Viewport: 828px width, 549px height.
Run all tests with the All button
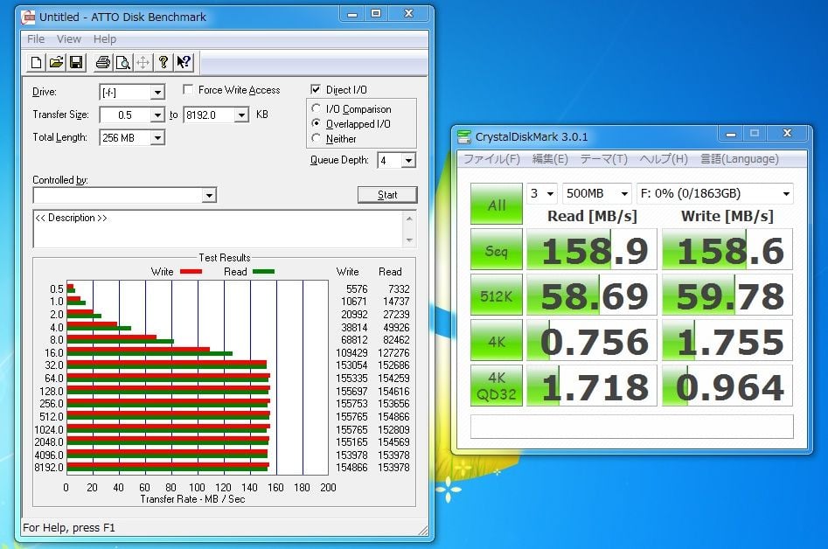tap(497, 205)
